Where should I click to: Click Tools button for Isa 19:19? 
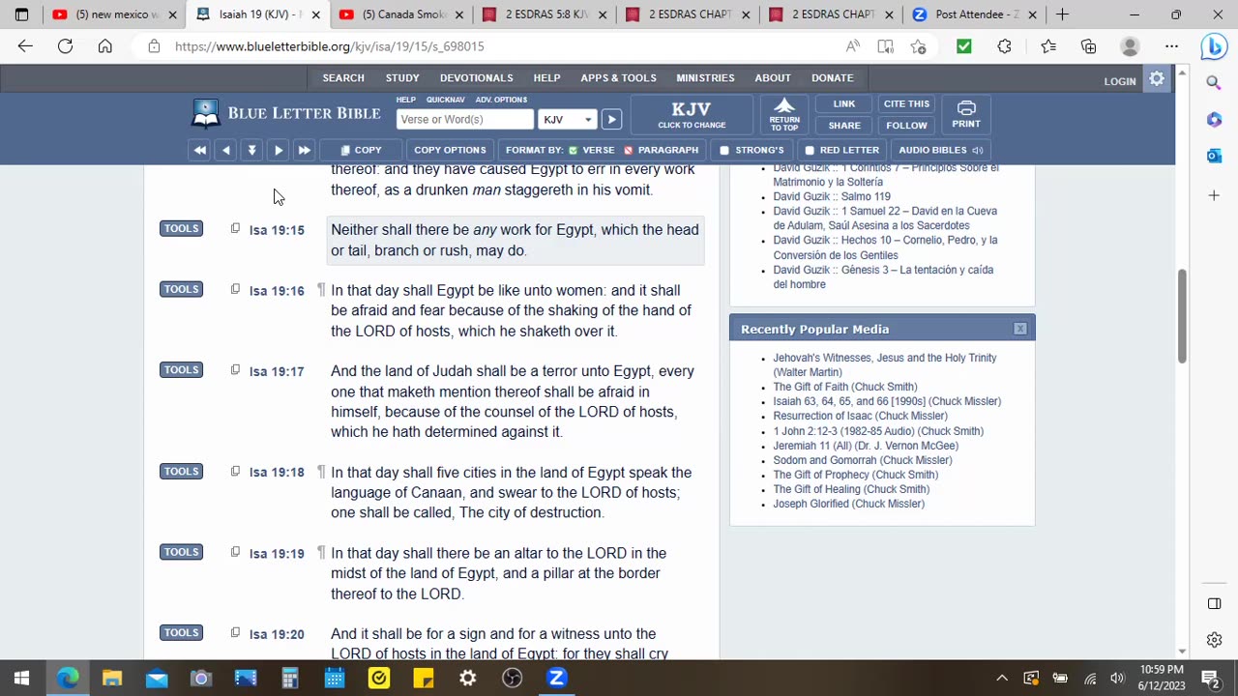[181, 552]
